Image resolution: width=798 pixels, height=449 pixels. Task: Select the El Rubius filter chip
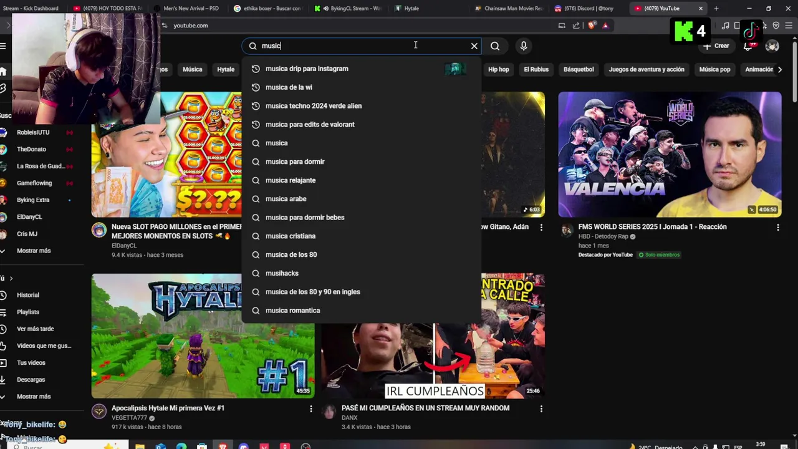click(x=536, y=69)
